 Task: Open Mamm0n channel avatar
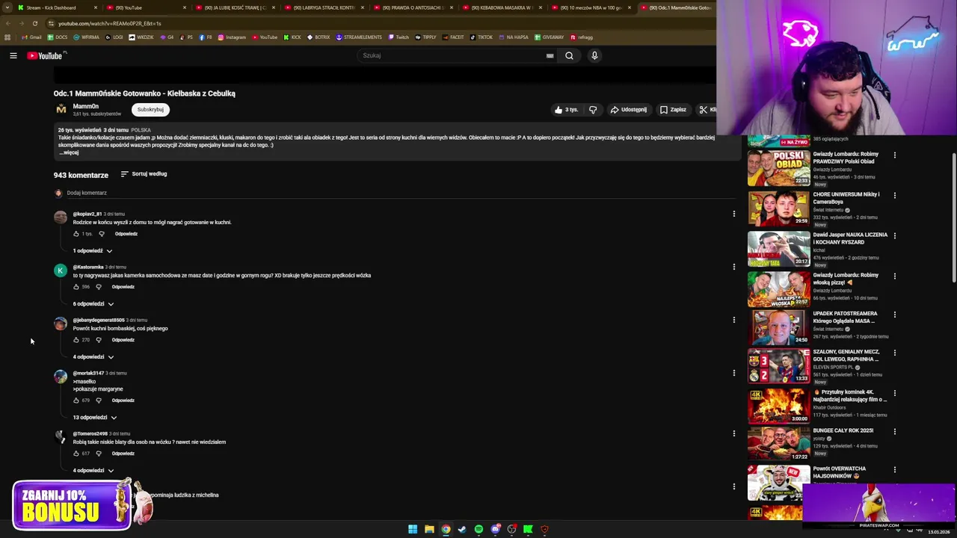click(61, 109)
